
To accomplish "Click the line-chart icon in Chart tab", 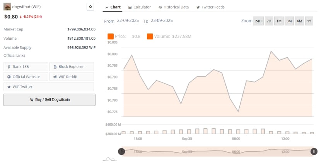I will pos(107,7).
